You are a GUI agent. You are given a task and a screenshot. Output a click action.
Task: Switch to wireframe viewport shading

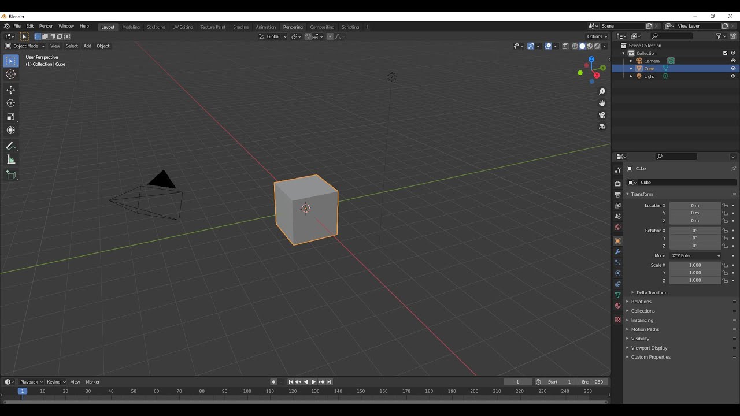point(575,46)
